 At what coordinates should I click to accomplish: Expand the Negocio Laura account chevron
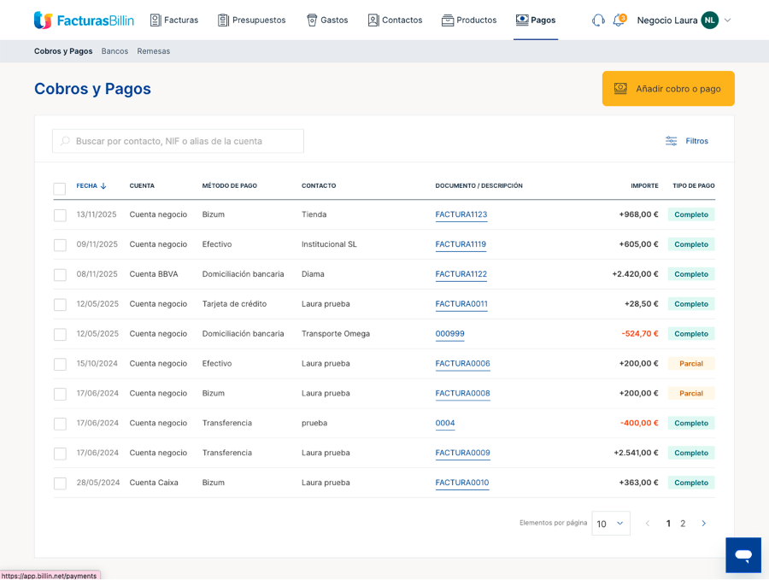pyautogui.click(x=727, y=20)
